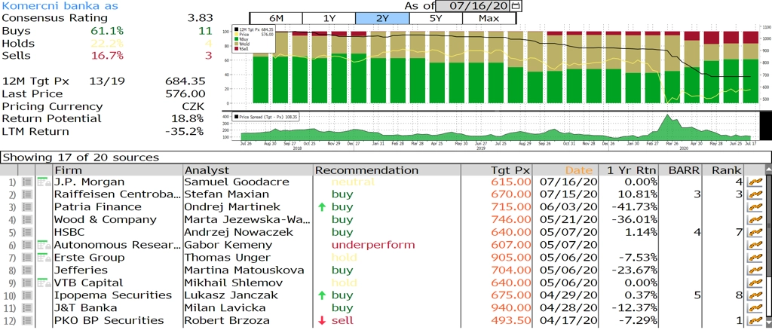Viewport: 772px width, 333px height.
Task: Open the history chart icon for Patria Finance
Action: pos(753,207)
